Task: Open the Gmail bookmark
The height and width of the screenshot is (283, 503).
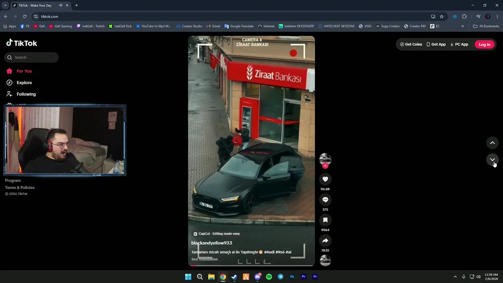Action: click(x=213, y=26)
